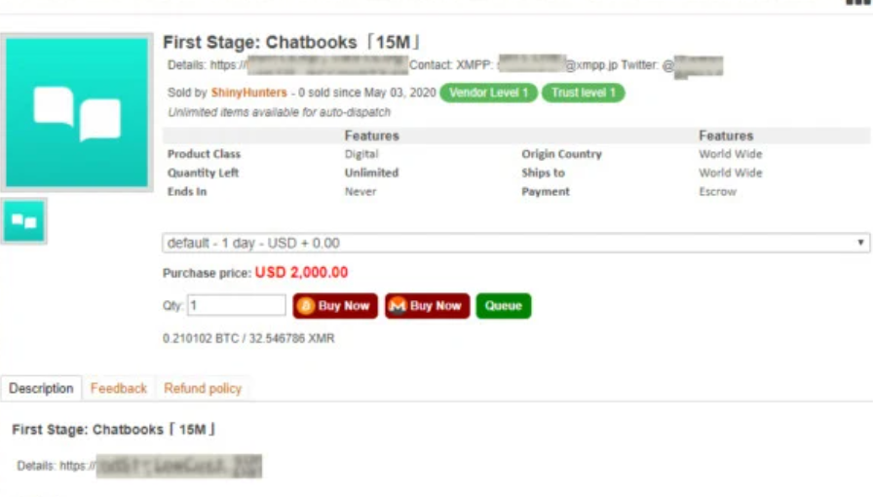Click the USD 2,000.00 purchase price

pos(301,273)
